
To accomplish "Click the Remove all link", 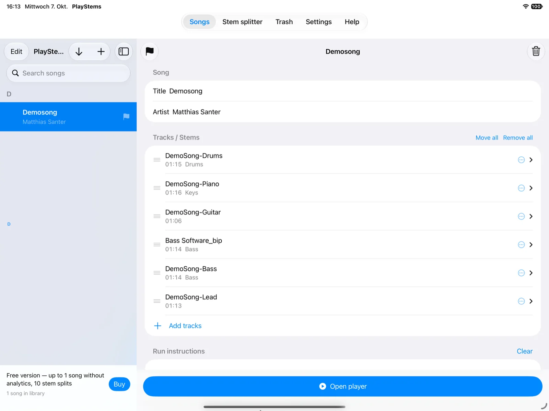I will [x=518, y=138].
